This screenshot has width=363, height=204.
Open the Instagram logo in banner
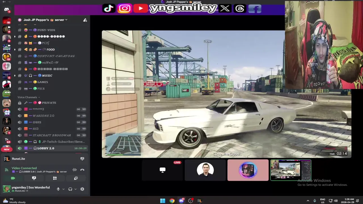pos(124,8)
